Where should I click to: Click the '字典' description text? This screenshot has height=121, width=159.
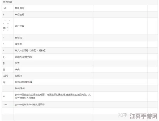[17, 69]
